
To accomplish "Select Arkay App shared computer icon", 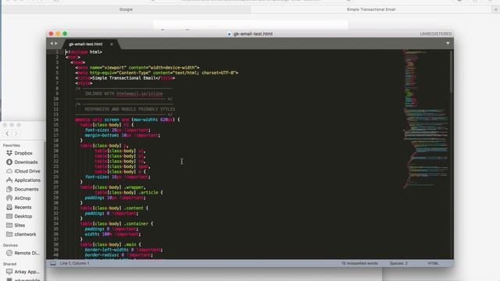I will 9,272.
